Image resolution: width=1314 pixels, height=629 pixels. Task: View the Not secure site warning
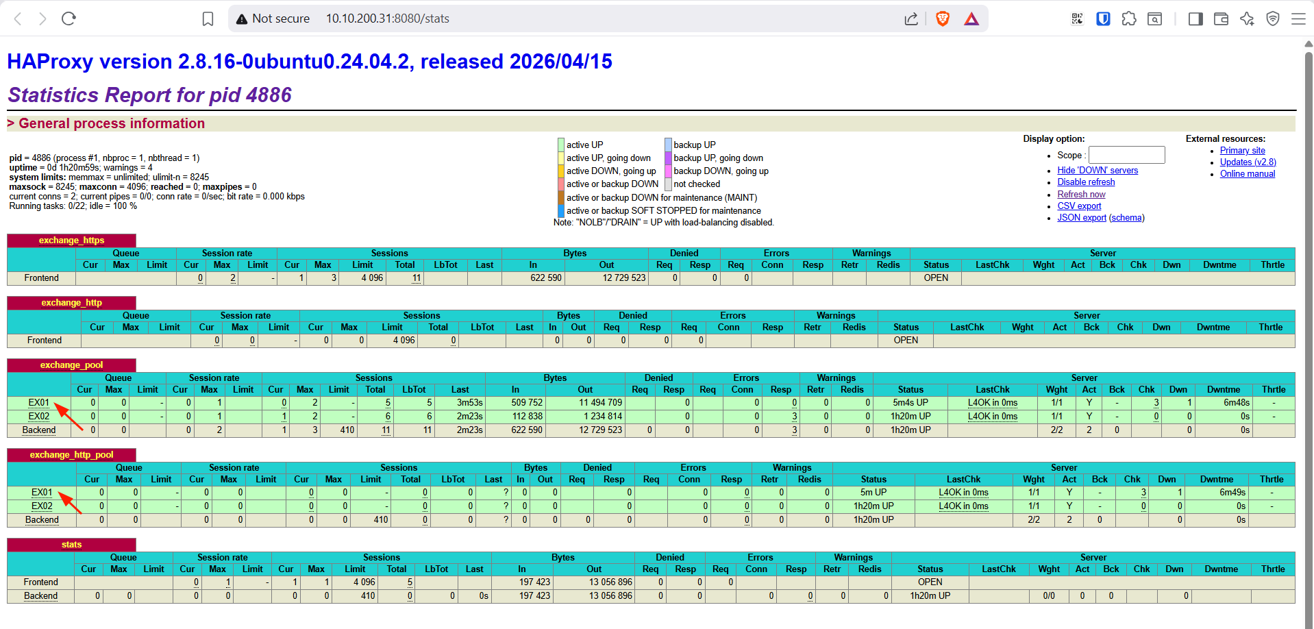point(273,18)
